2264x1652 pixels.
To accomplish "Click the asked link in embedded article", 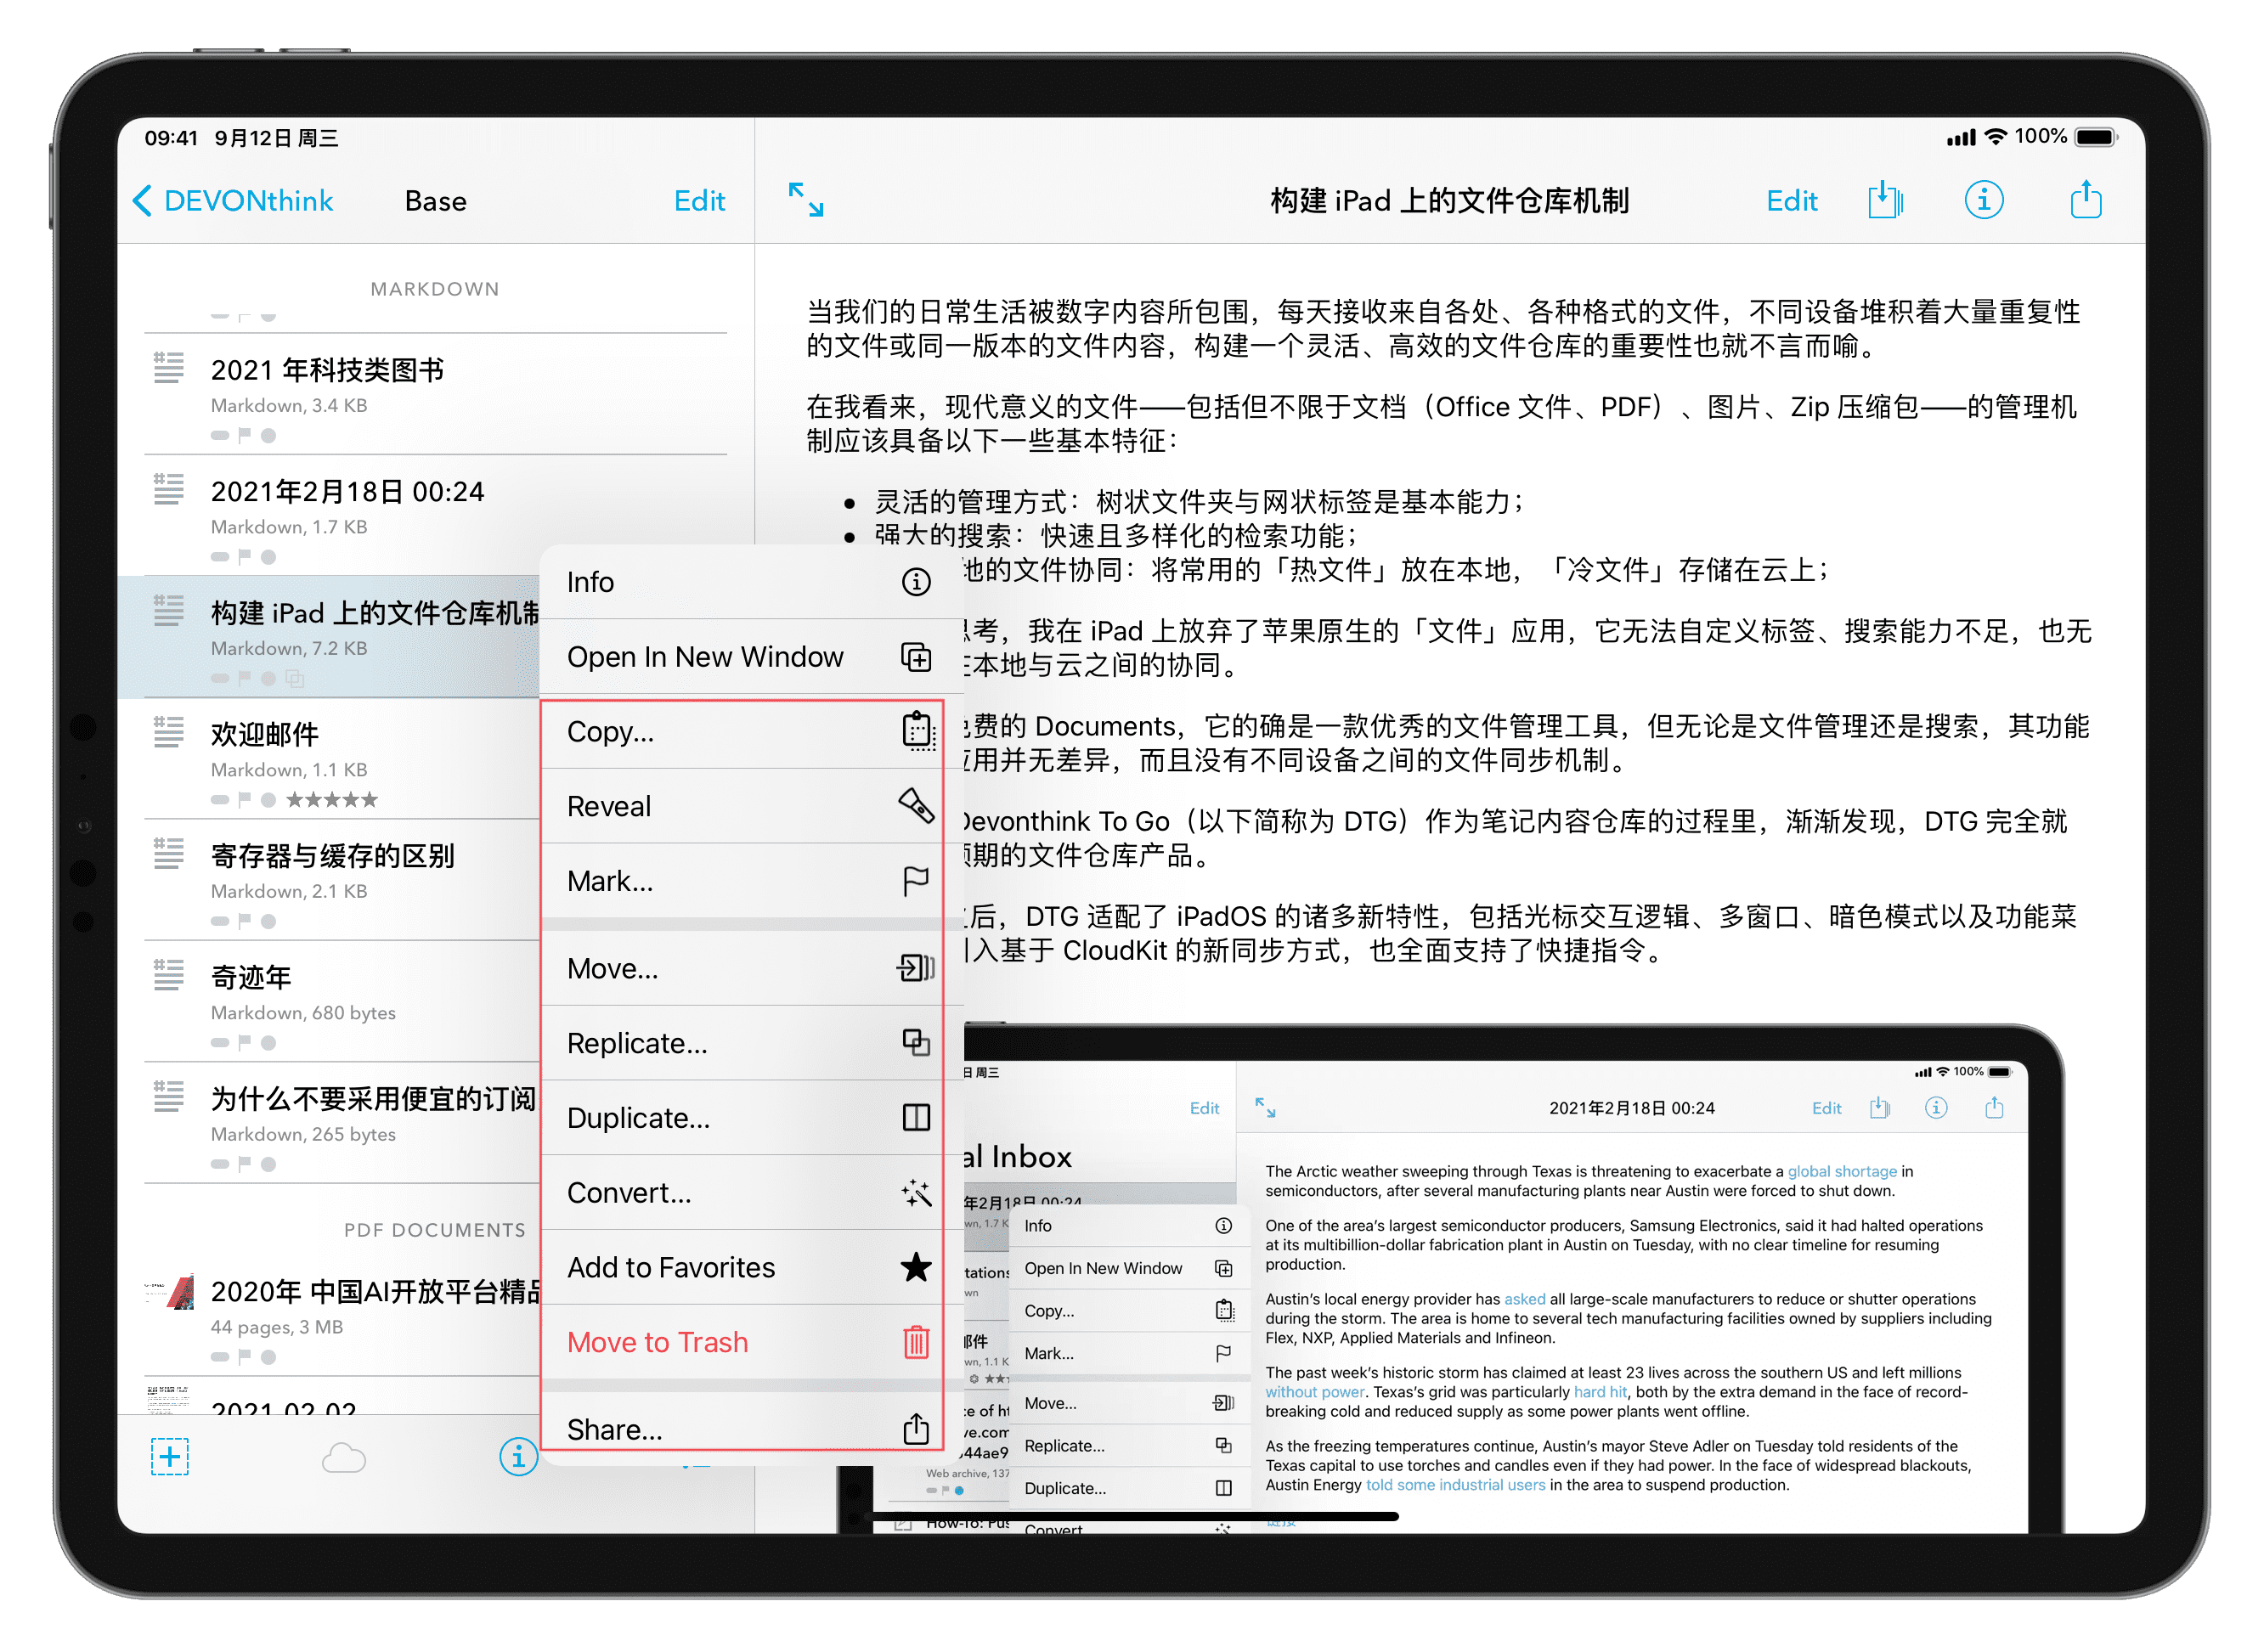I will [1523, 1299].
